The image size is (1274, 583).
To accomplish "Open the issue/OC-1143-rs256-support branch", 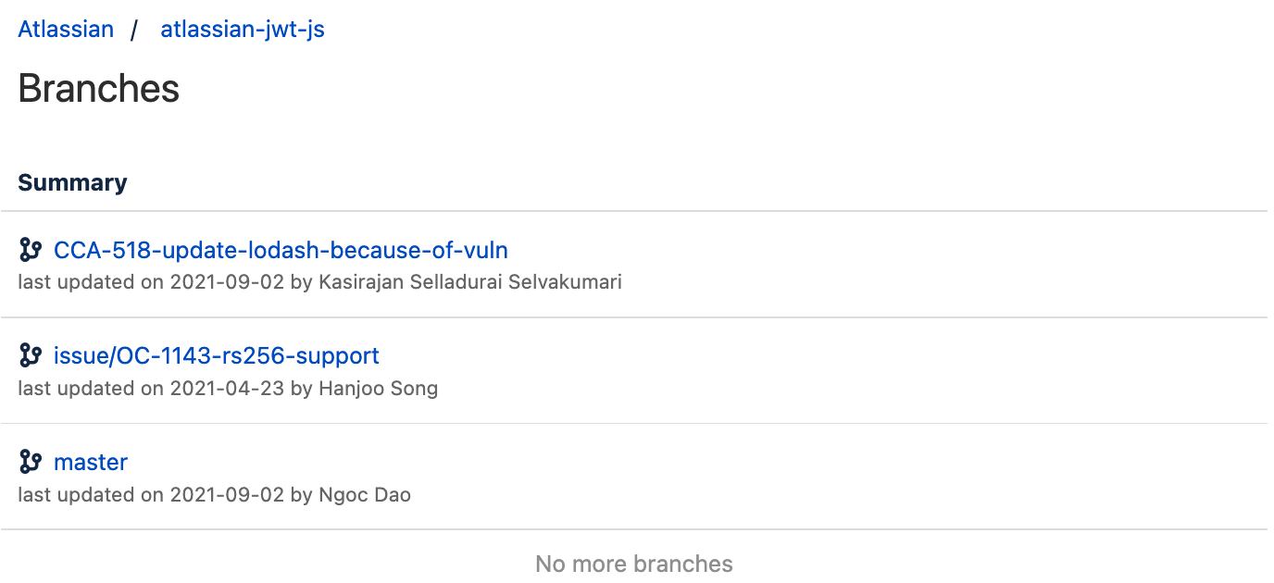I will point(217,355).
